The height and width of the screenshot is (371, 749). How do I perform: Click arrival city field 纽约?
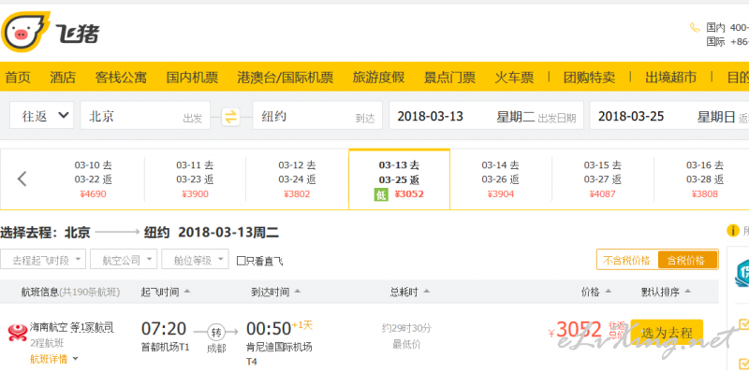point(317,115)
